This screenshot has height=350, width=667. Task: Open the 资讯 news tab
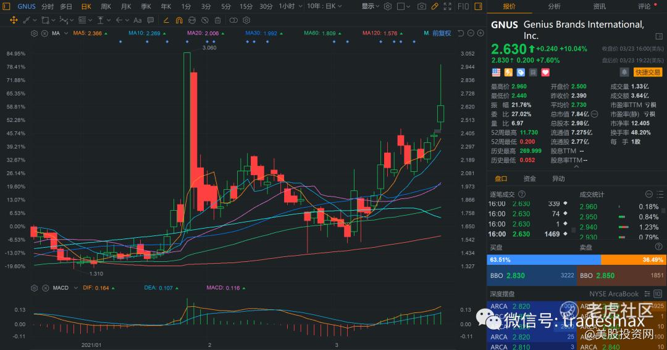599,6
